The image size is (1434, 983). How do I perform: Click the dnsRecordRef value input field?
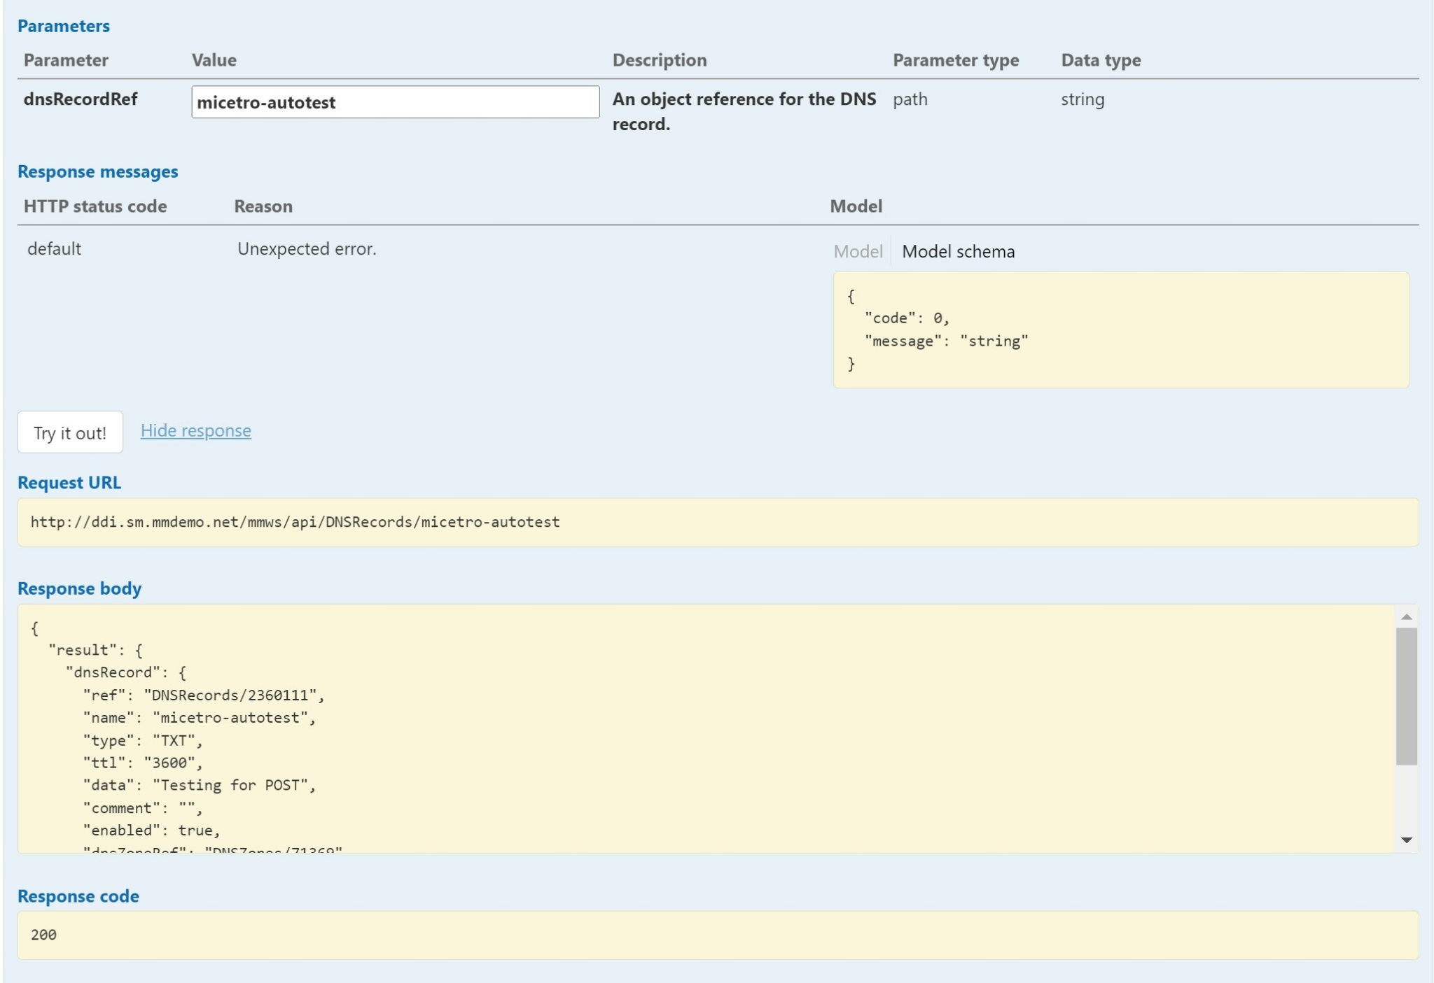[394, 101]
